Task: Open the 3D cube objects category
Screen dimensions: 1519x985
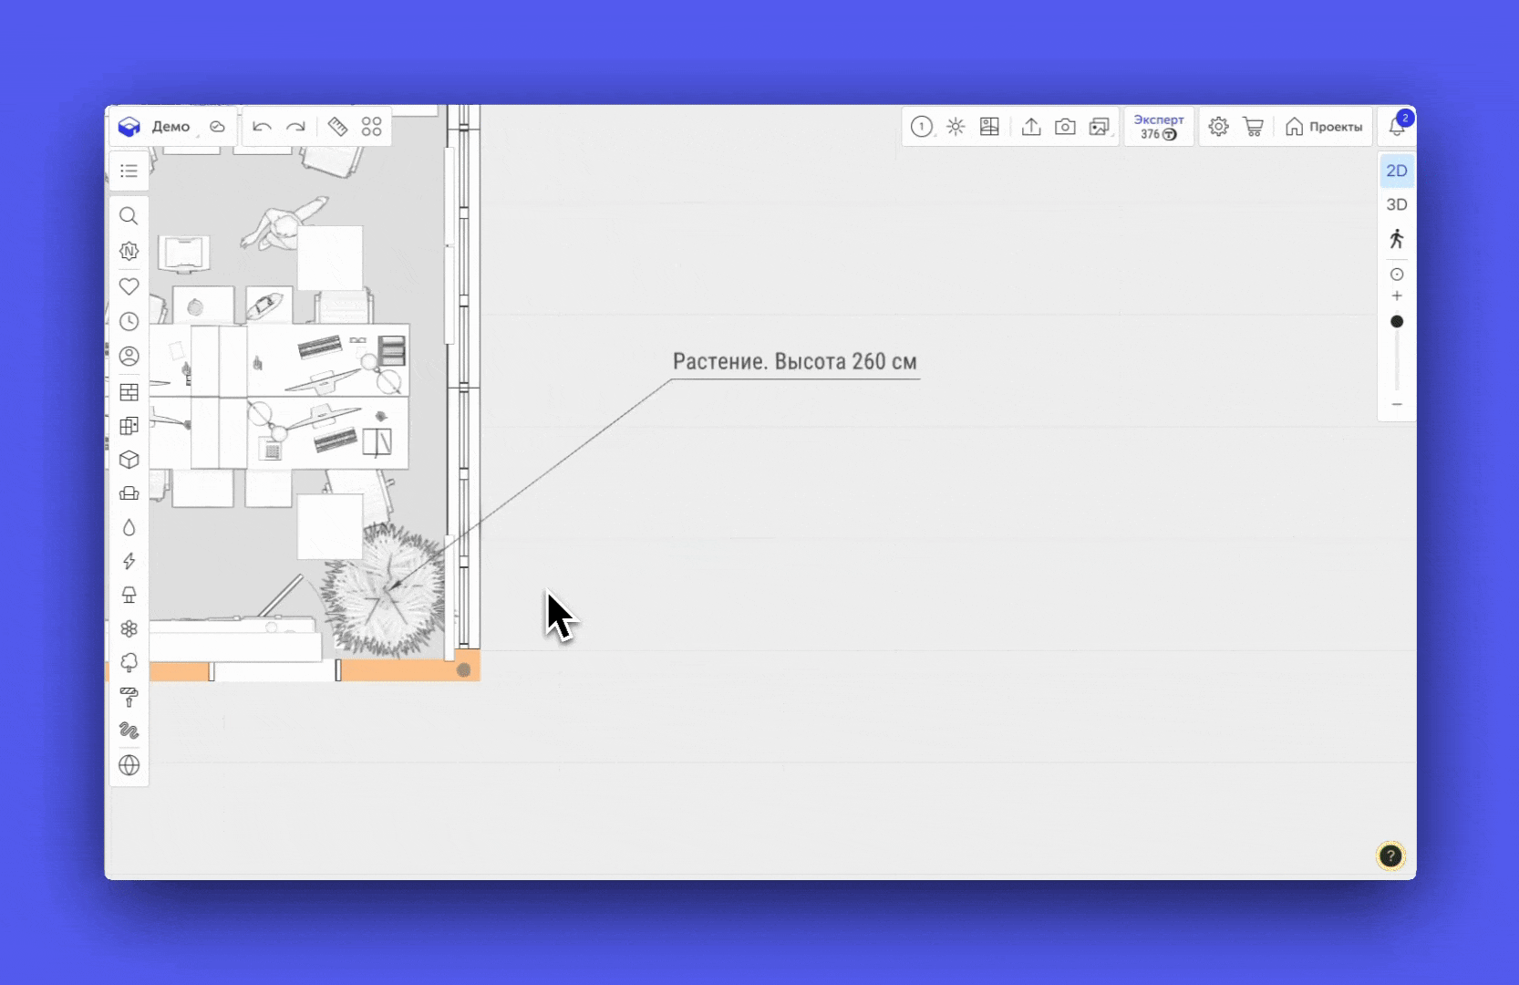Action: click(129, 460)
